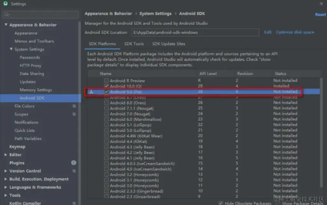327x205 pixels.
Task: Click the project-level icon next to Kotlin Compiler
Action: (x=74, y=203)
